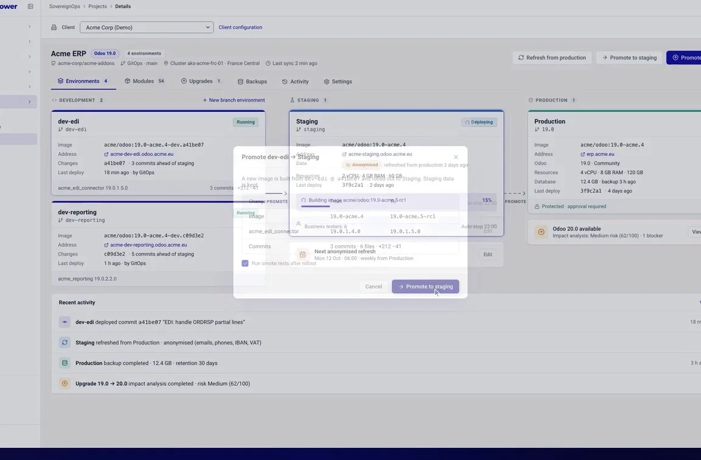Open acme-dev-reporting.odoo.acme.eu address link
701x460 pixels.
coord(146,245)
